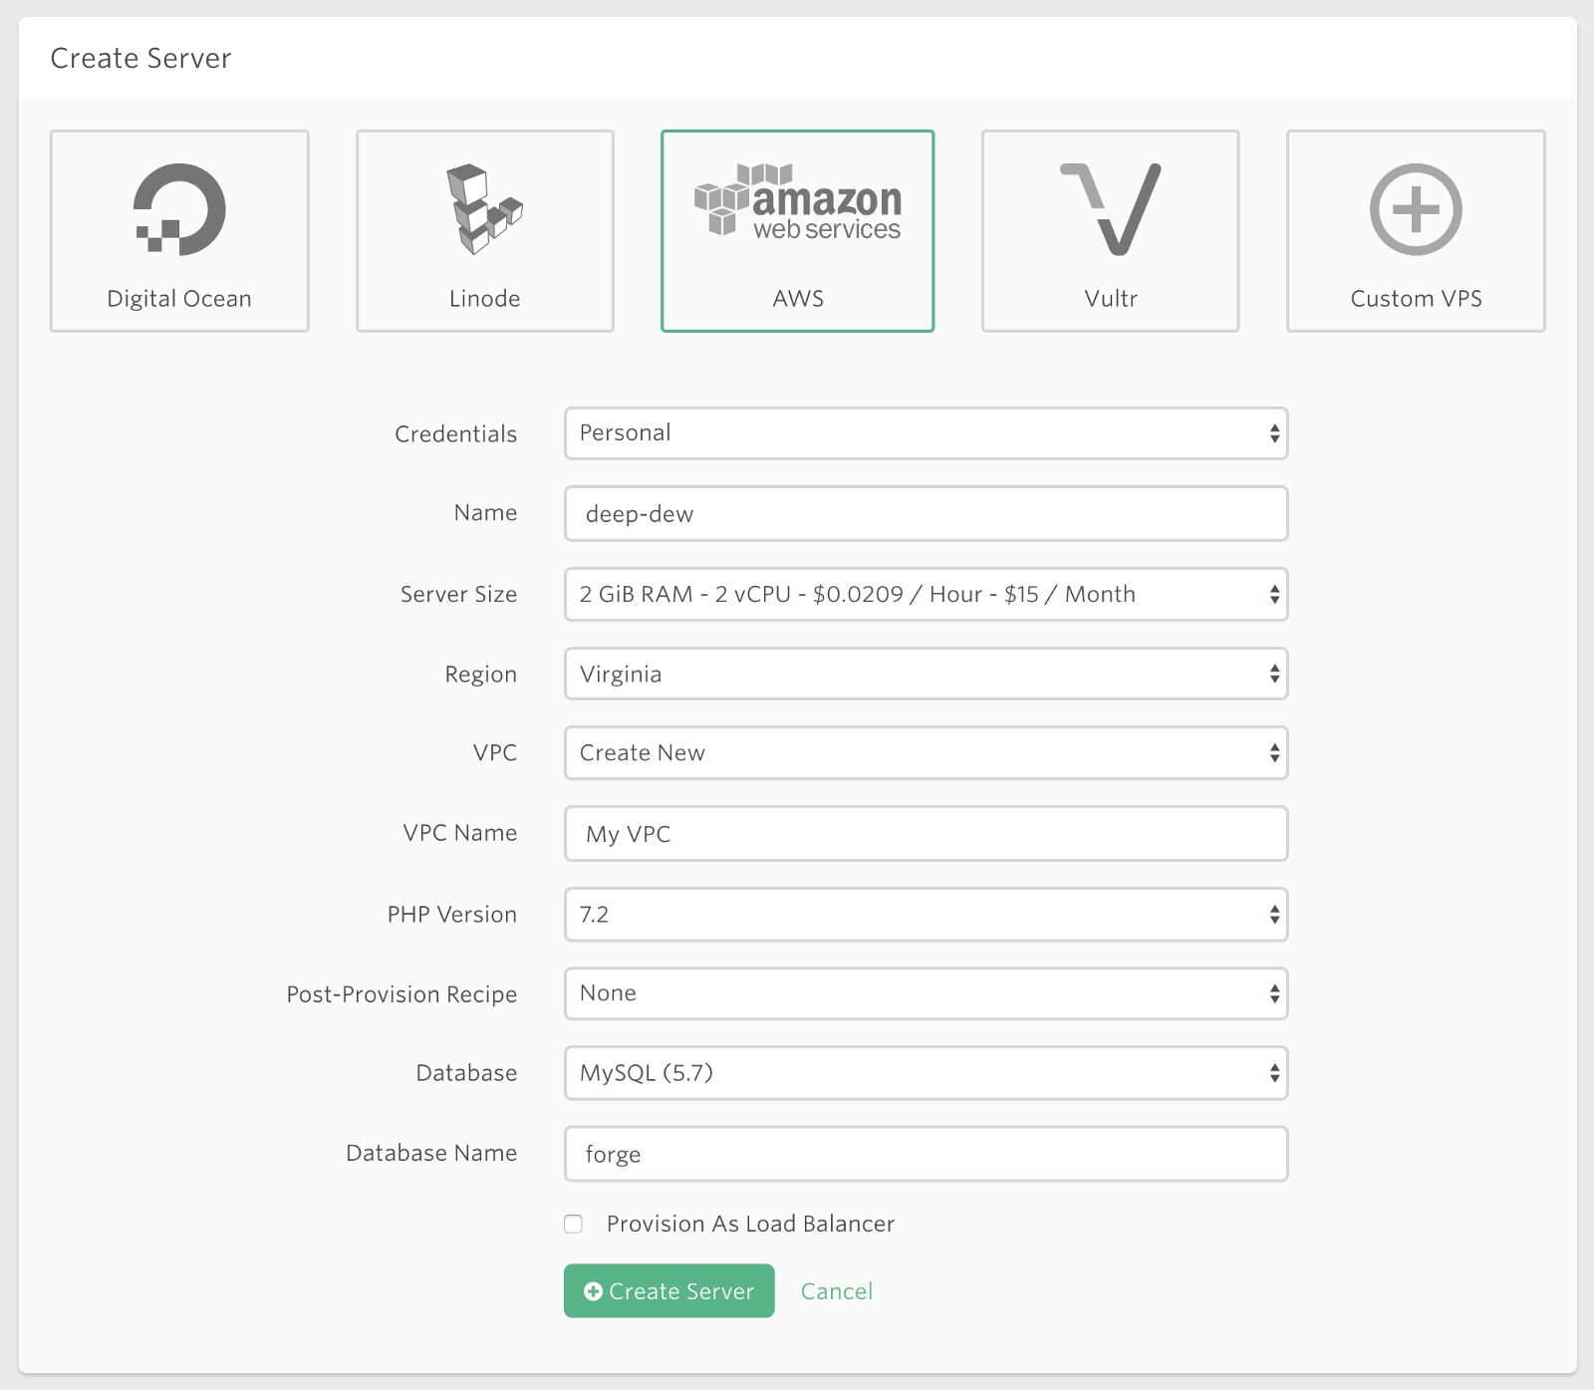Viewport: 1594px width, 1390px height.
Task: Click the Database Name field containing forge
Action: click(x=926, y=1154)
